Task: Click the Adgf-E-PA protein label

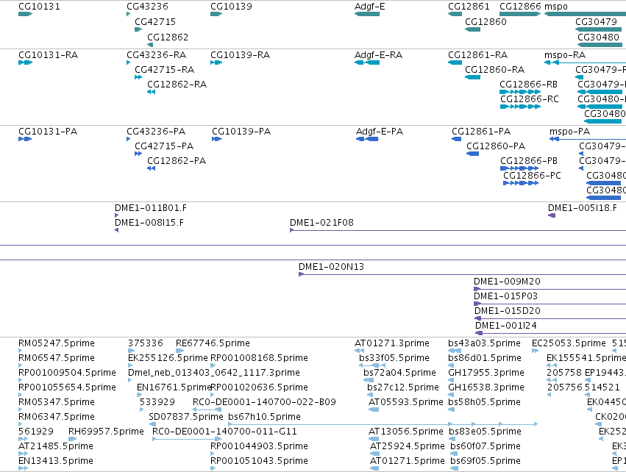Action: click(380, 132)
